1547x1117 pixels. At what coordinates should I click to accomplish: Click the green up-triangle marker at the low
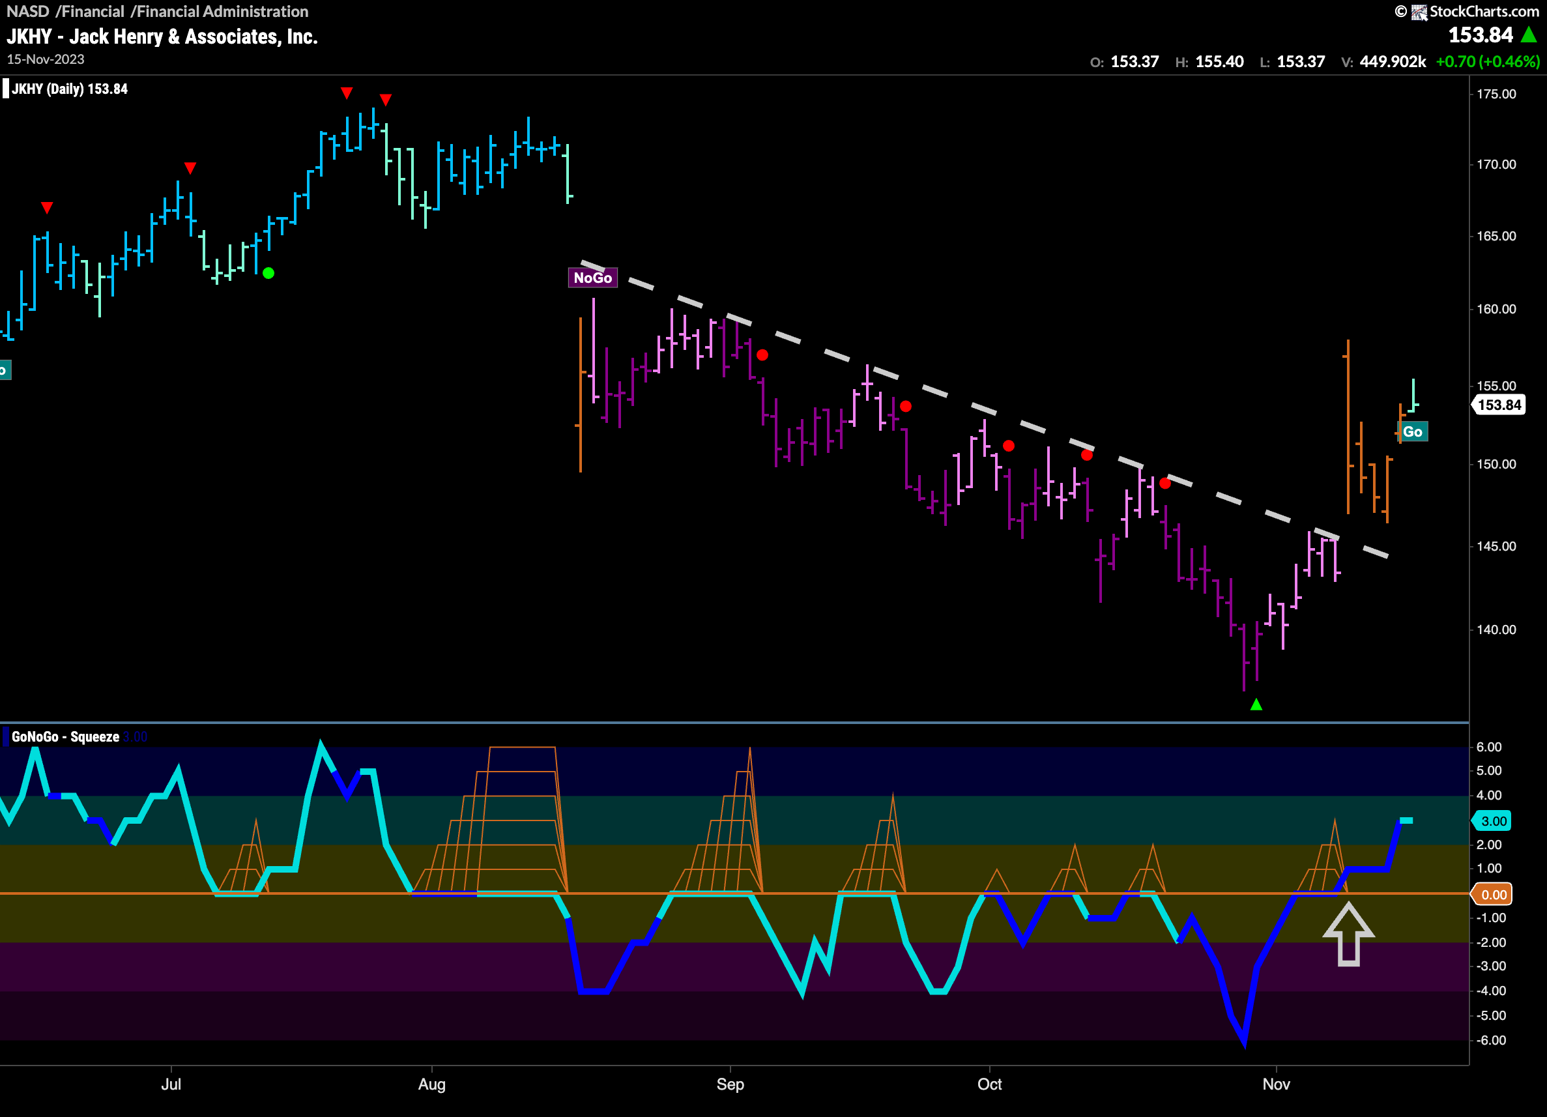point(1256,704)
